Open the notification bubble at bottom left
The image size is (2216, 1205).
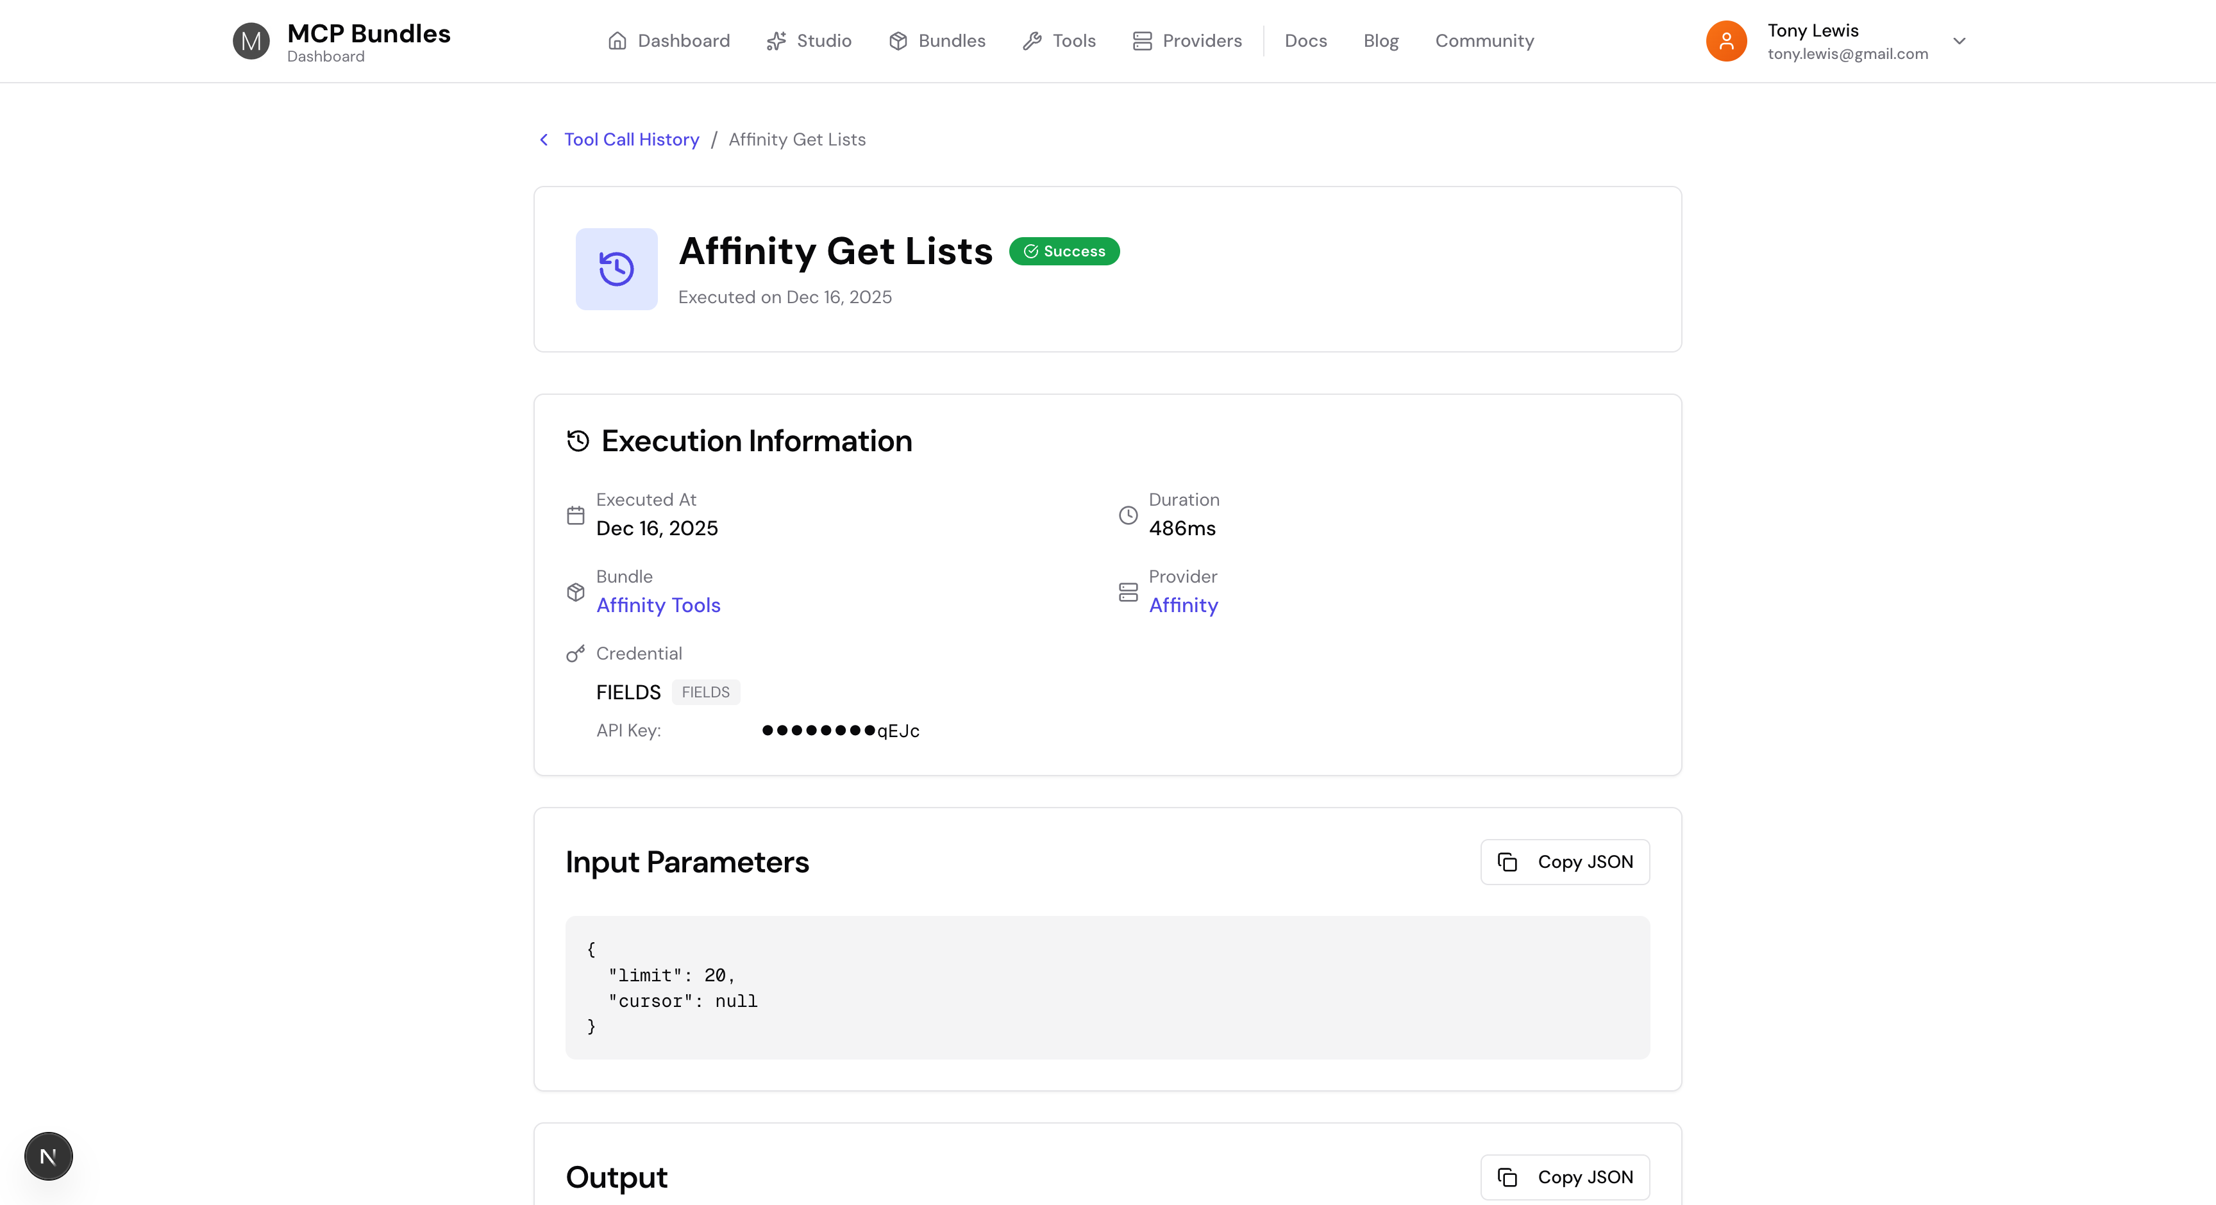[x=48, y=1156]
